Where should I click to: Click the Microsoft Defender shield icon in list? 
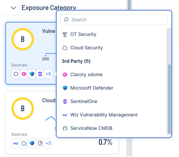point(65,88)
